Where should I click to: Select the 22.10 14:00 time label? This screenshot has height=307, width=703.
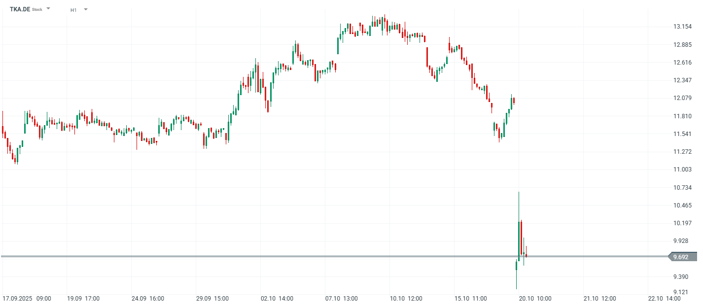coord(665,299)
